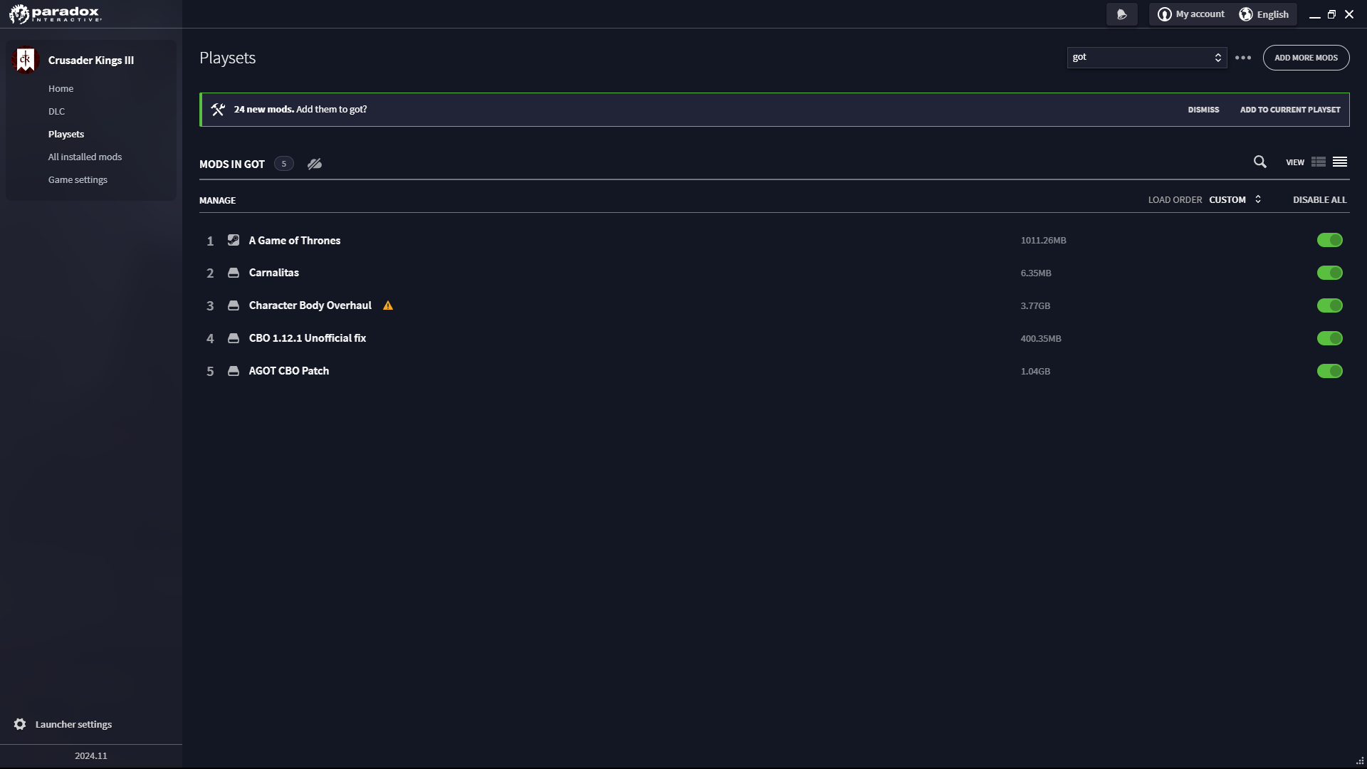The height and width of the screenshot is (769, 1367).
Task: Click the Crusader Kings III game icon
Action: pyautogui.click(x=25, y=60)
